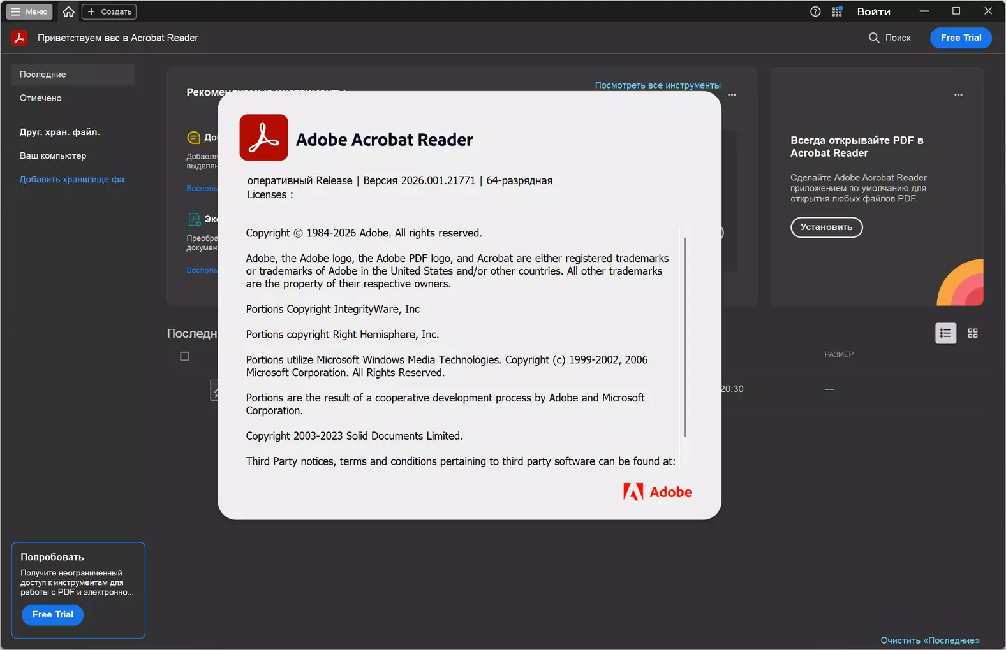Image resolution: width=1006 pixels, height=650 pixels.
Task: Go to the Home screen icon
Action: point(68,11)
